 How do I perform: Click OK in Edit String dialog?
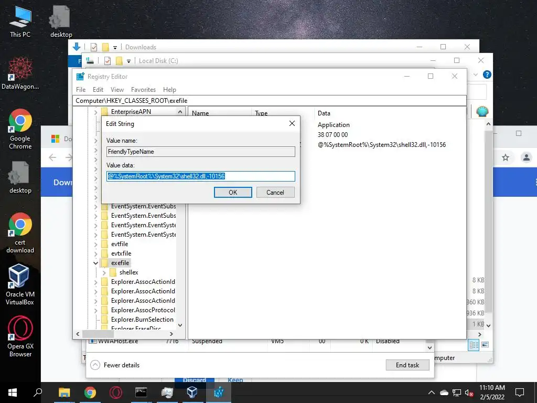tap(233, 192)
